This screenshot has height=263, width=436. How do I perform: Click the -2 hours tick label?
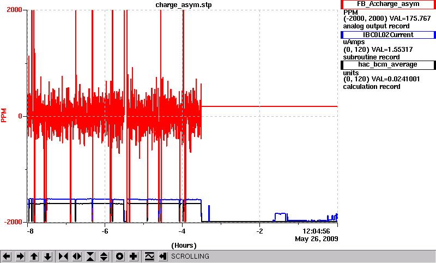(x=259, y=231)
